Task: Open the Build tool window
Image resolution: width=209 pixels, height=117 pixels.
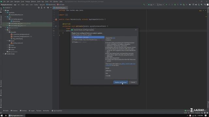Action: [x=39, y=110]
